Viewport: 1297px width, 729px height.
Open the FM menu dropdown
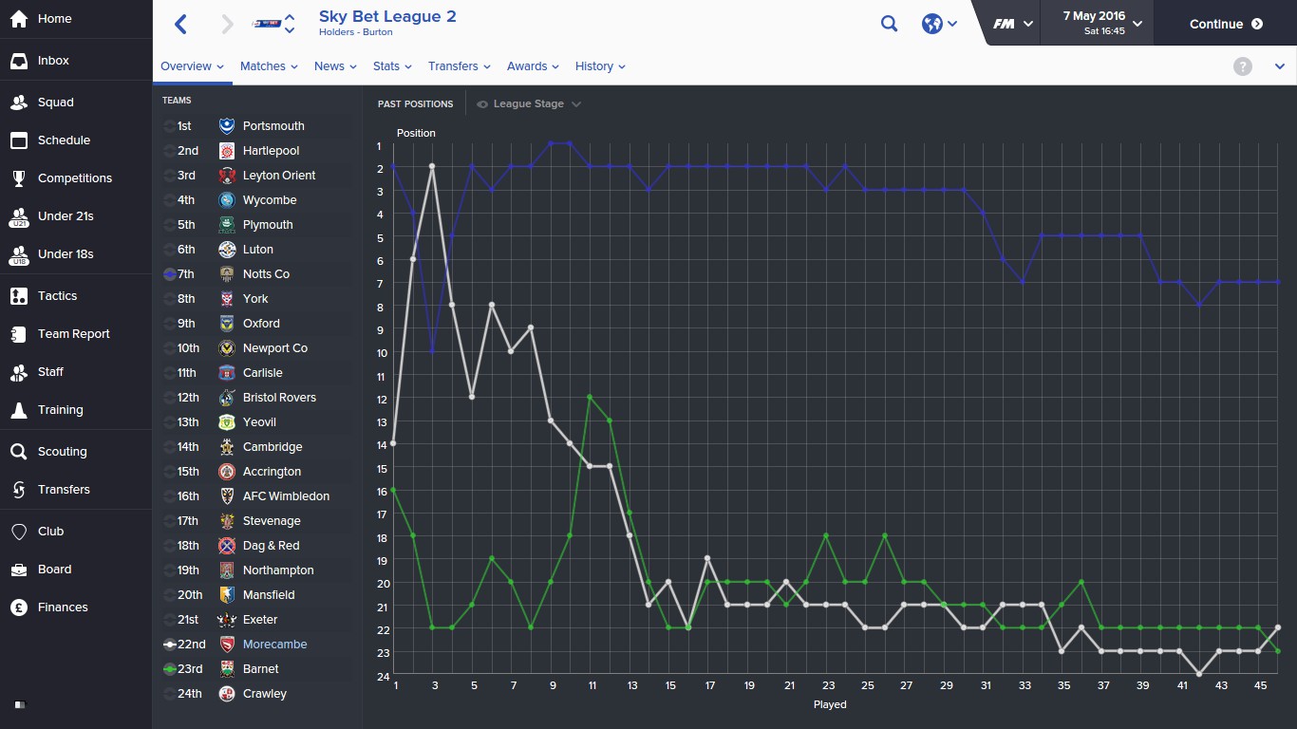tap(1013, 25)
